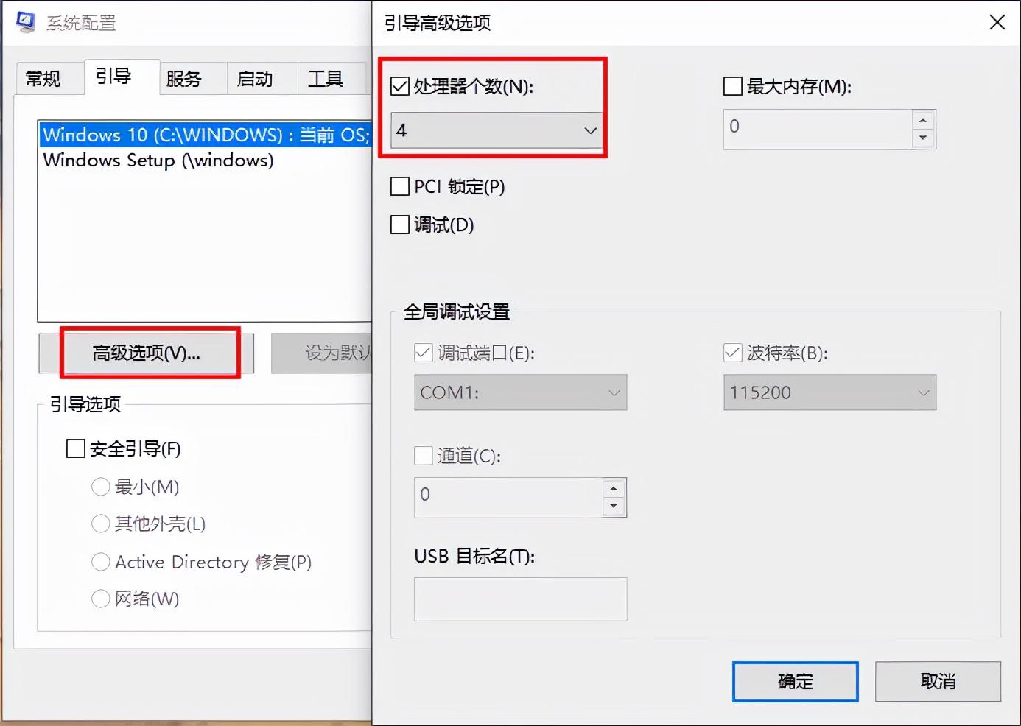
Task: Tick the PCI 锁定(P) checkbox
Action: coord(400,186)
